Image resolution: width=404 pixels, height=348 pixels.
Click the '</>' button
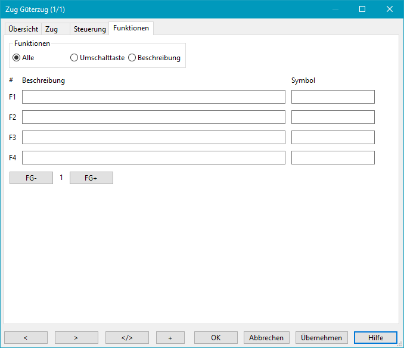pyautogui.click(x=127, y=338)
